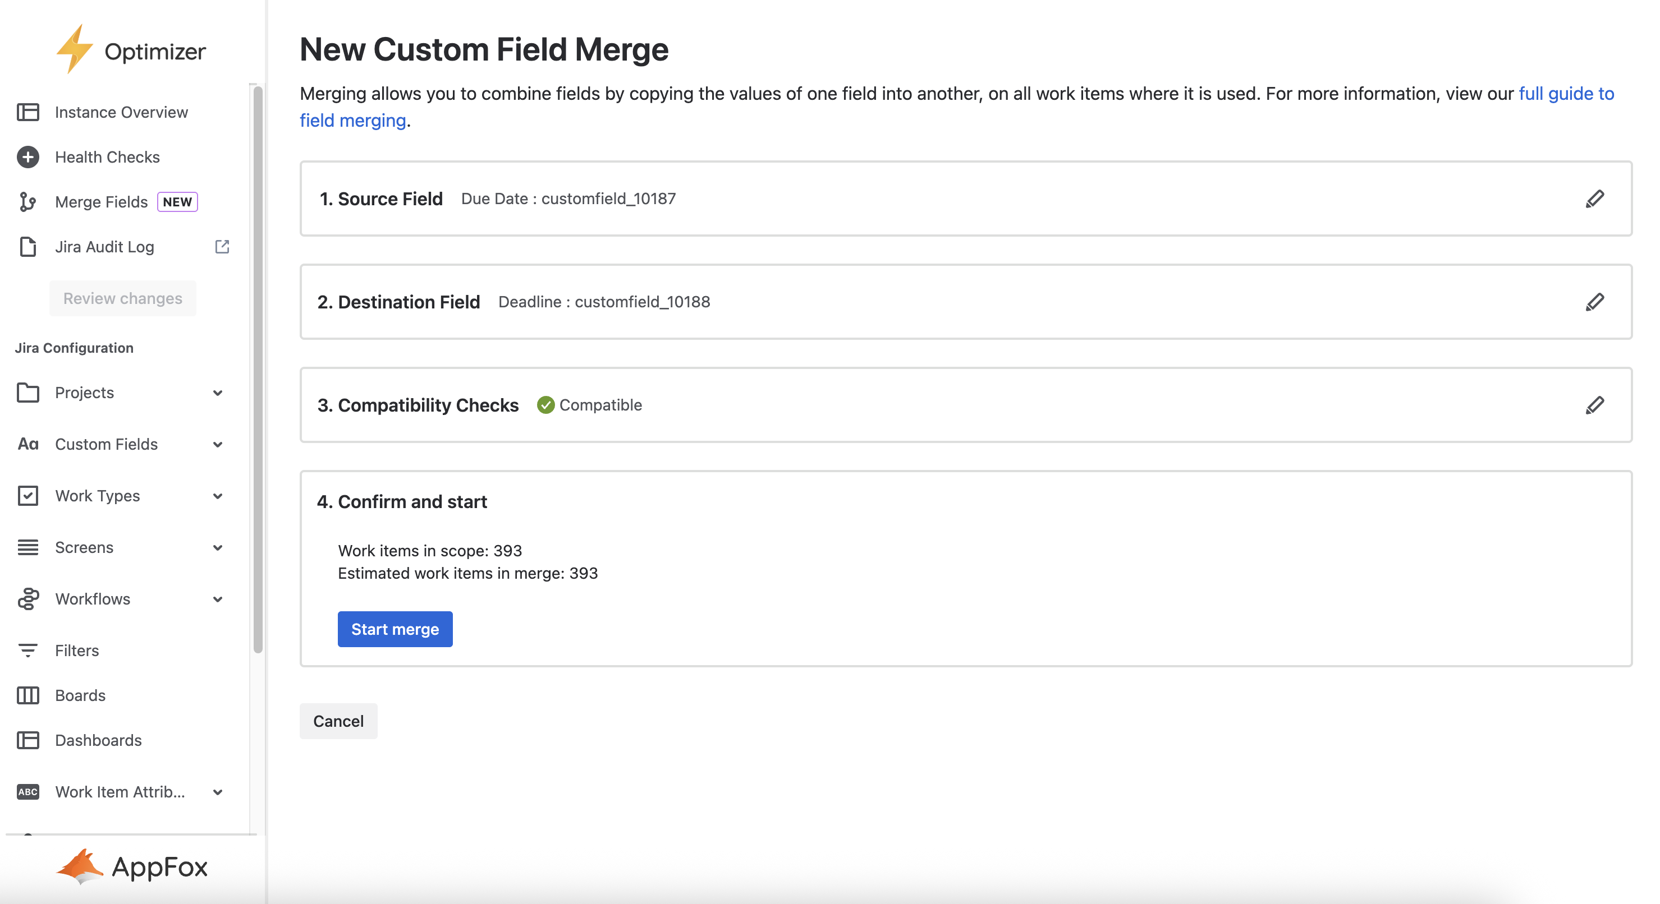The image size is (1660, 904).
Task: Click the AppFox fox logo
Action: [80, 866]
